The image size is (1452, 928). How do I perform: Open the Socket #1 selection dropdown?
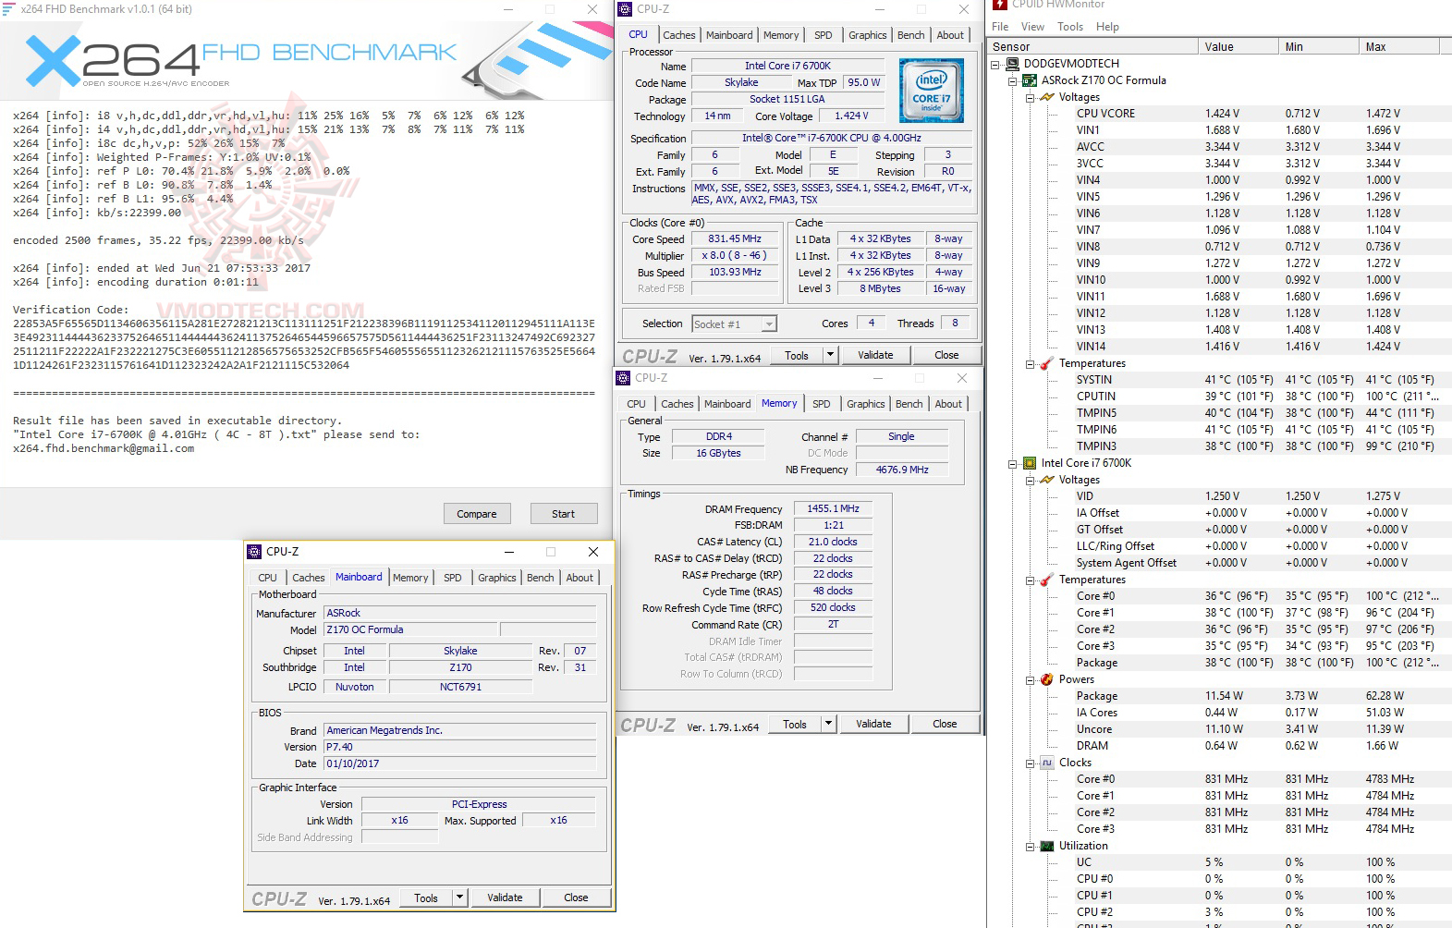coord(769,324)
